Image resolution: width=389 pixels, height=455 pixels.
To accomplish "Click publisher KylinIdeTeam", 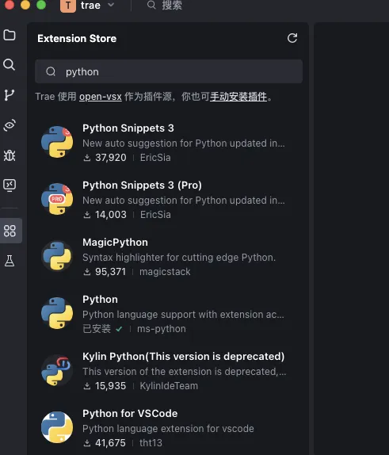I will [169, 386].
